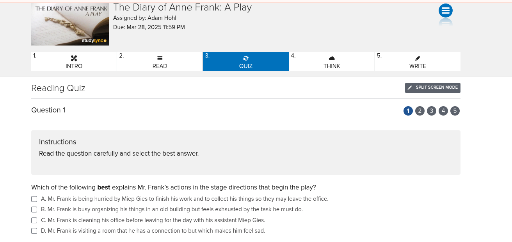Enable SPLIT SCREEN MODE button
512x242 pixels.
(x=436, y=88)
